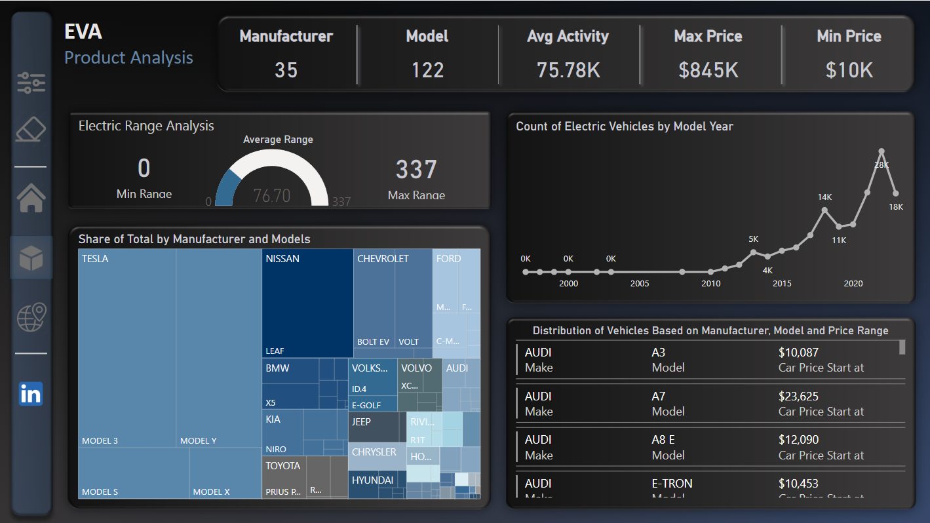The width and height of the screenshot is (930, 523).
Task: Click the distribution table scrollbar handle
Action: tap(902, 347)
